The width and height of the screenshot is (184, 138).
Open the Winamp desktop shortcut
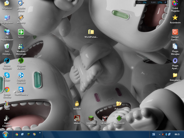(x=21, y=19)
